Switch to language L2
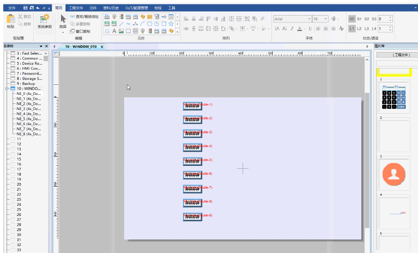This screenshot has width=418, height=253. pos(359,29)
